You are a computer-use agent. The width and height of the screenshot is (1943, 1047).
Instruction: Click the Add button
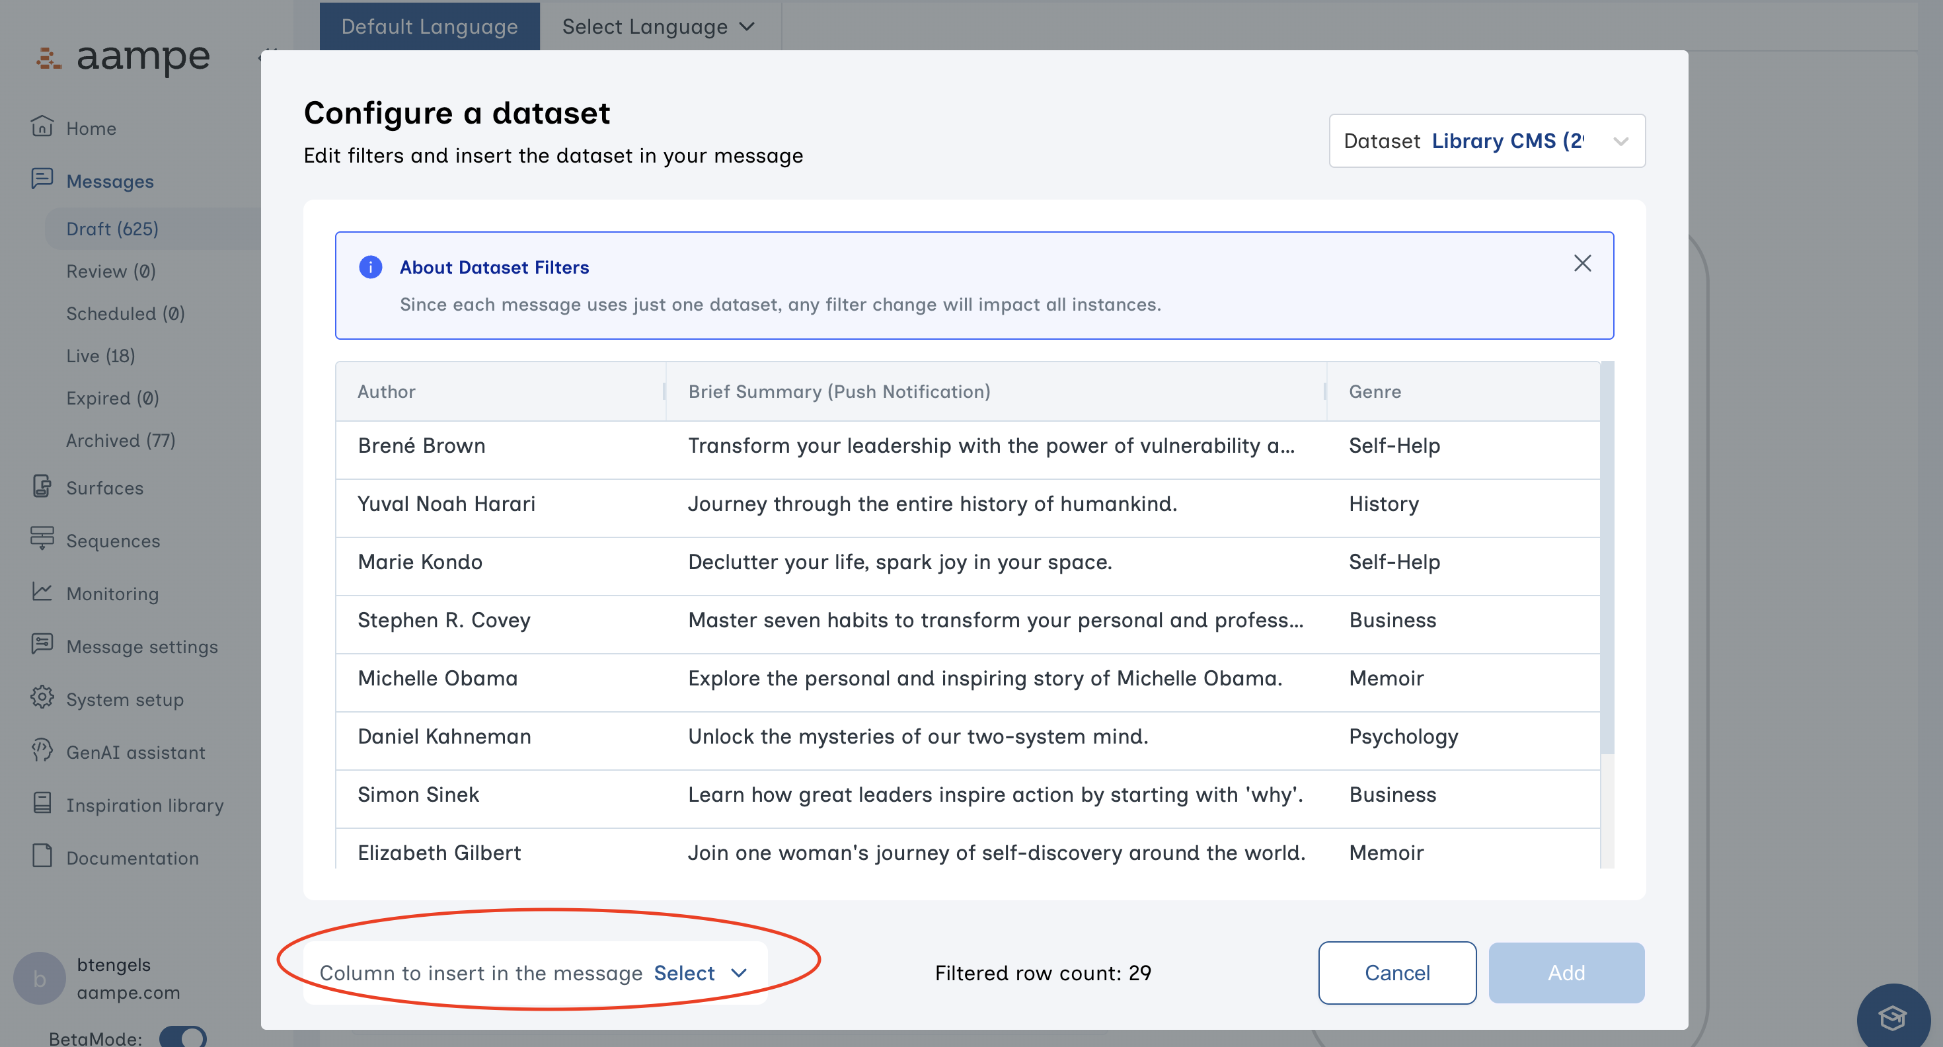(1566, 973)
